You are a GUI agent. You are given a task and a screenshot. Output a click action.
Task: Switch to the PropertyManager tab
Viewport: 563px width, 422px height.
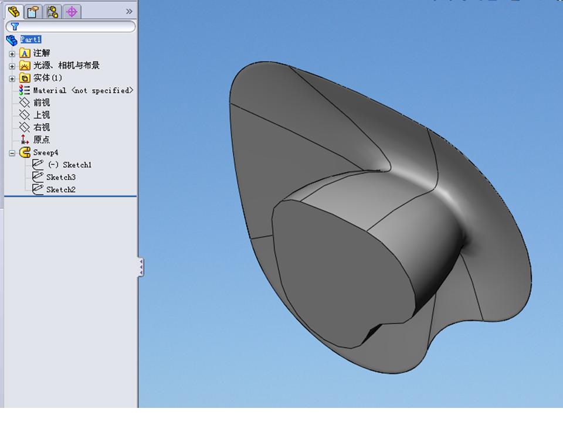point(33,12)
